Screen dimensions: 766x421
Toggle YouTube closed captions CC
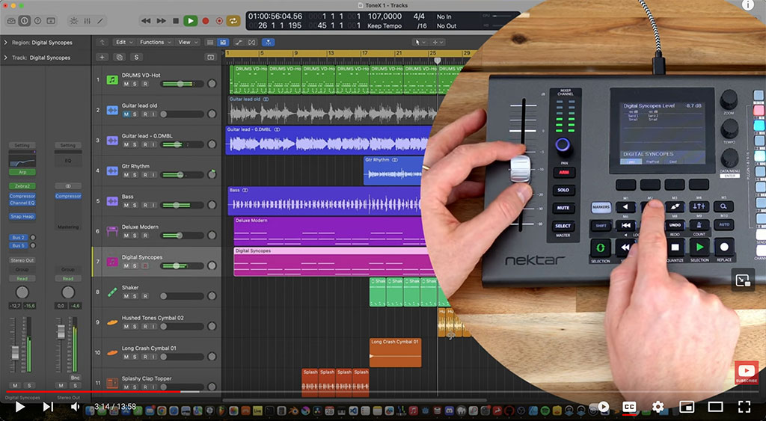(x=629, y=406)
